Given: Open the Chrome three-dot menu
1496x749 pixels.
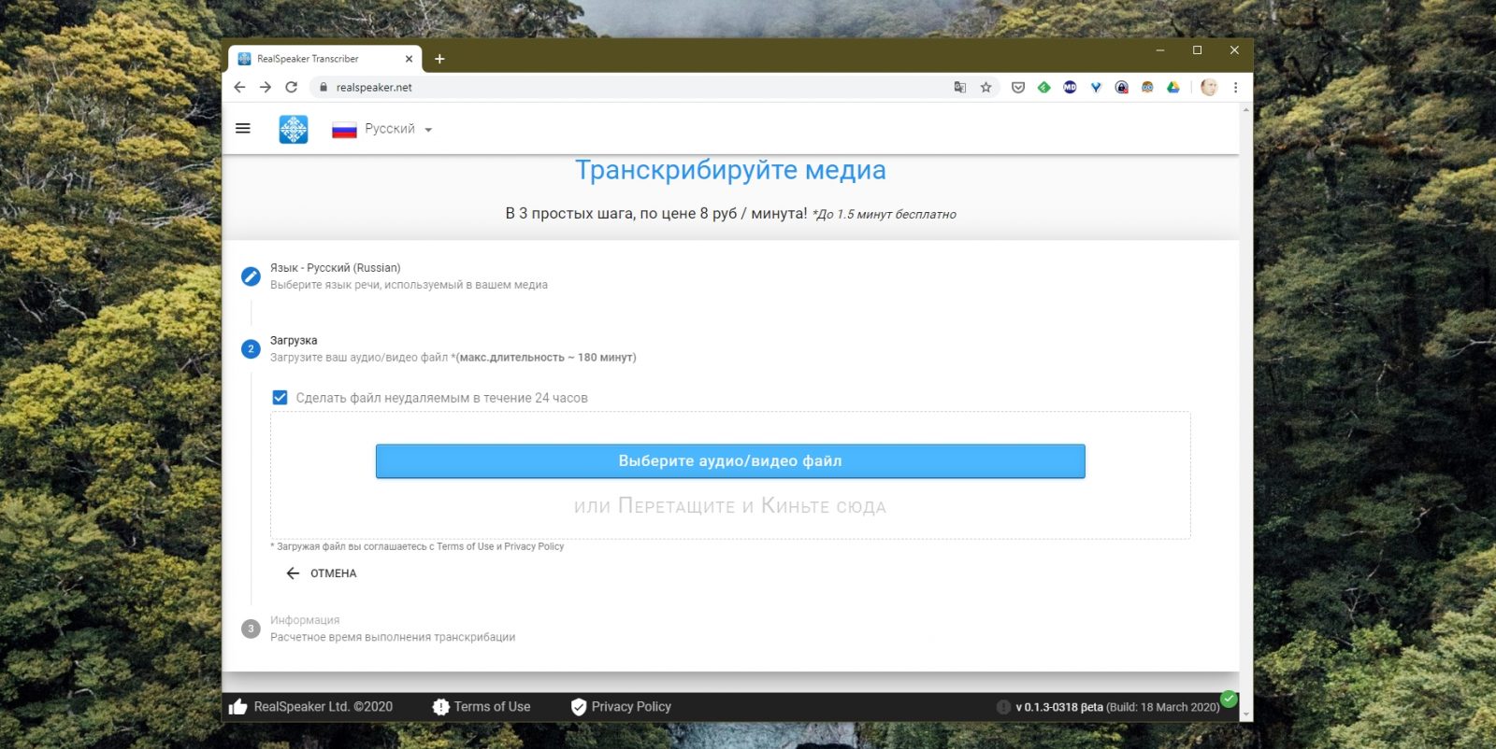Looking at the screenshot, I should [1235, 87].
